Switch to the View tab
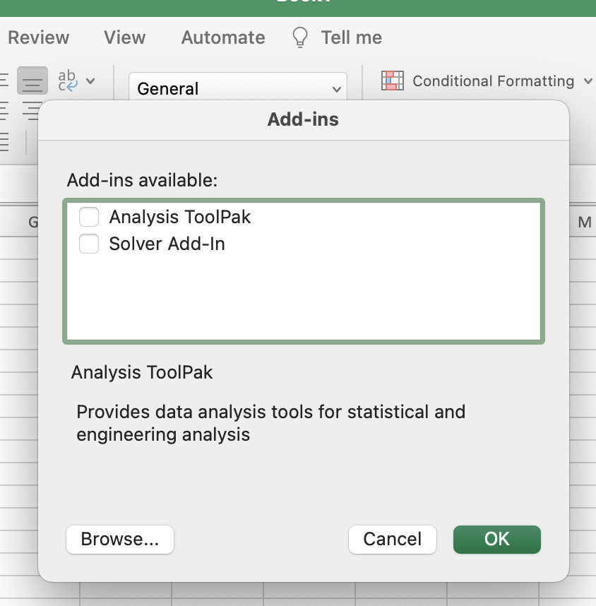Screen dimensions: 596x606 (125, 37)
